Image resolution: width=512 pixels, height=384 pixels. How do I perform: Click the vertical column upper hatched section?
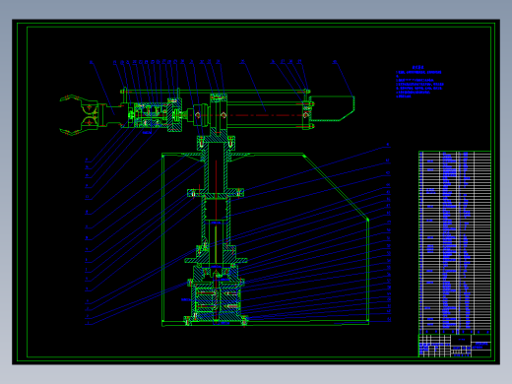tap(216, 167)
